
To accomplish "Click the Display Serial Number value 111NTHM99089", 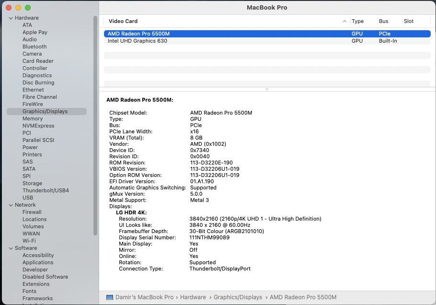I will 209,238.
